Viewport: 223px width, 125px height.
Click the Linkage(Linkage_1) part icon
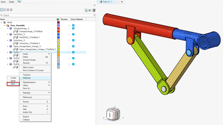point(11,28)
